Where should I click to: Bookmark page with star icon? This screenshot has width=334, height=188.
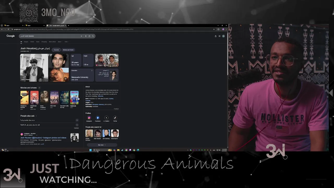214,29
